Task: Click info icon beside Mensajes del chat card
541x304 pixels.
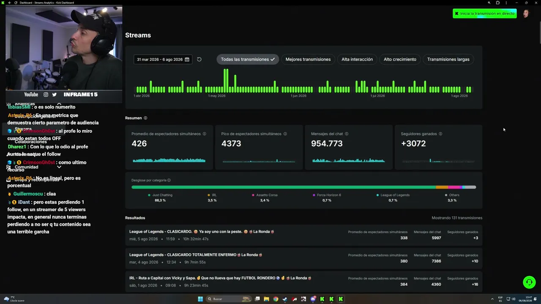Action: click(347, 134)
